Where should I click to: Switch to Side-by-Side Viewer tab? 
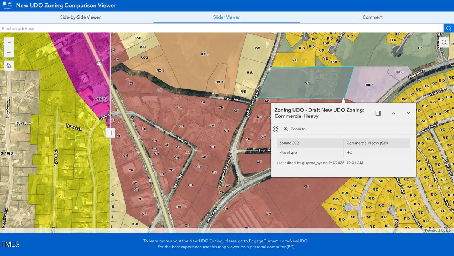tap(80, 17)
